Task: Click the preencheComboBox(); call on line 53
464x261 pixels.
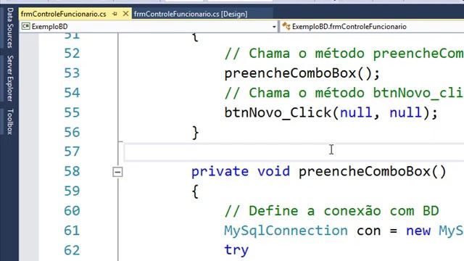Action: 302,73
